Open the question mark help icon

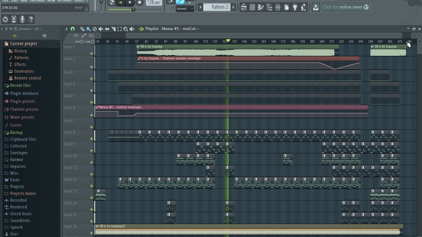click(x=31, y=19)
